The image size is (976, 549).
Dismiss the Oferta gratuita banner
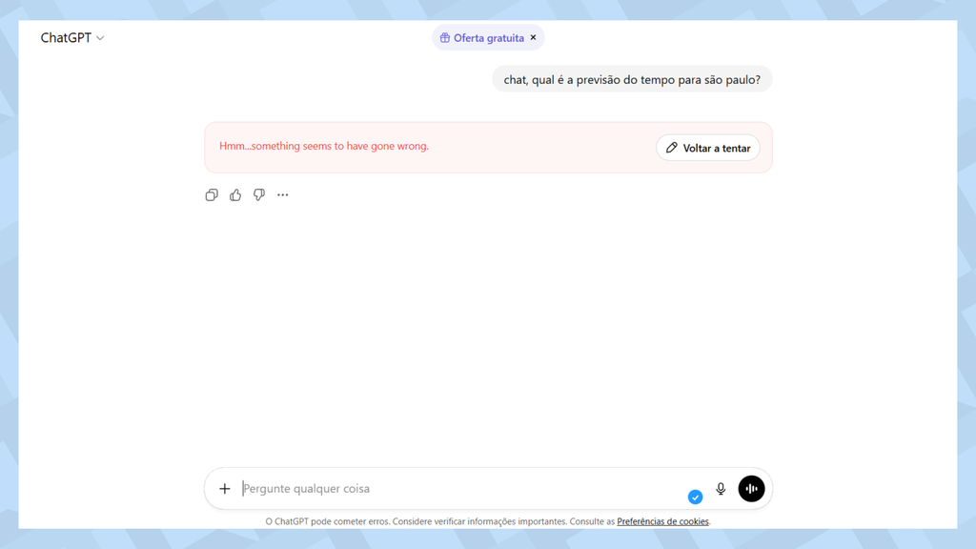point(534,37)
